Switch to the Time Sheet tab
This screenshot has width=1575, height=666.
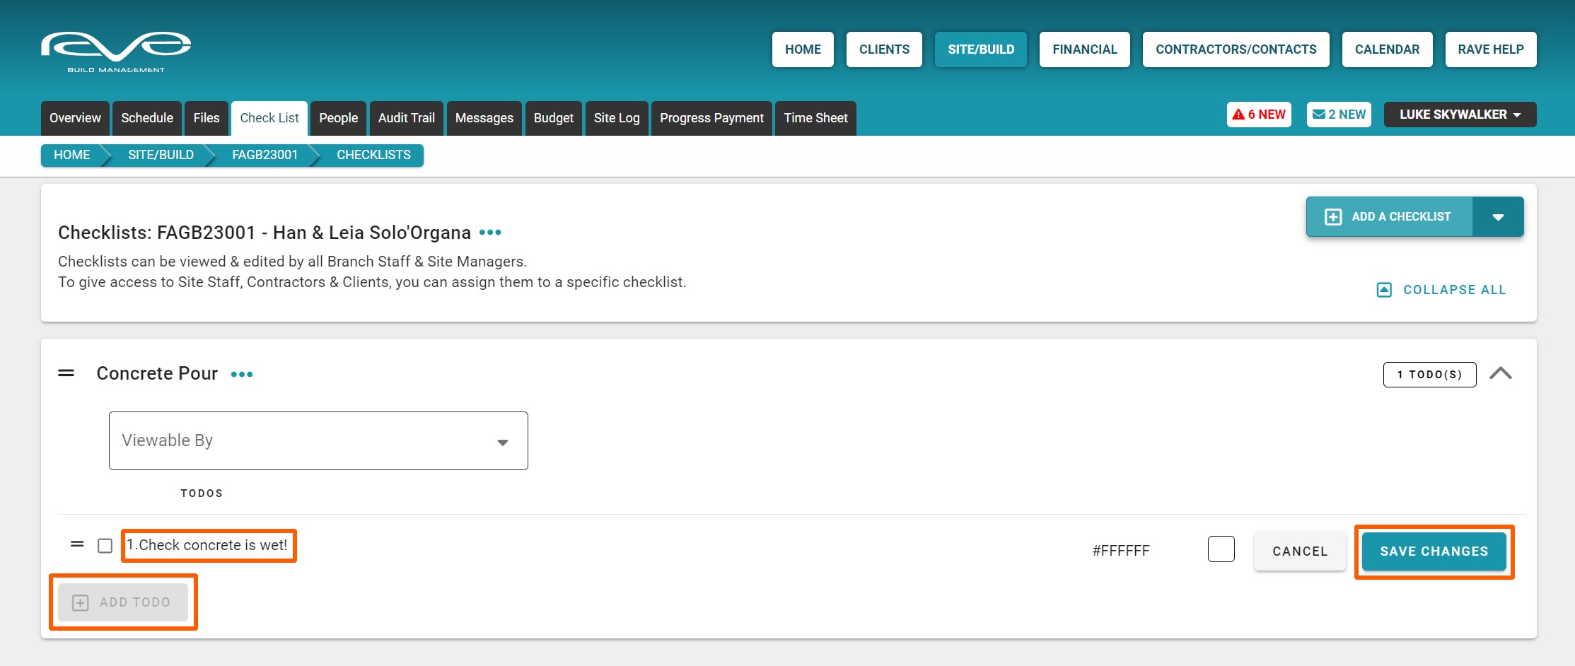click(x=815, y=118)
